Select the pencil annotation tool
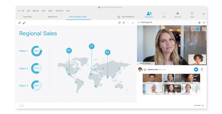 click(19, 23)
